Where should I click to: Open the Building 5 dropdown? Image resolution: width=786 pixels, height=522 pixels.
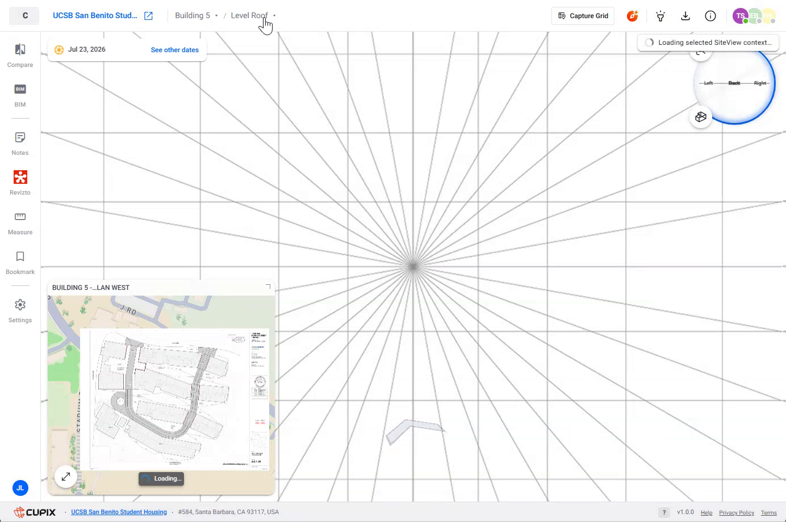pos(196,16)
